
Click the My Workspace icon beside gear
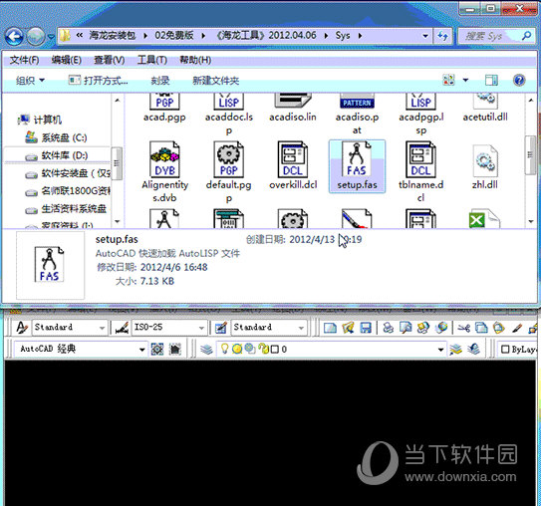tap(175, 350)
